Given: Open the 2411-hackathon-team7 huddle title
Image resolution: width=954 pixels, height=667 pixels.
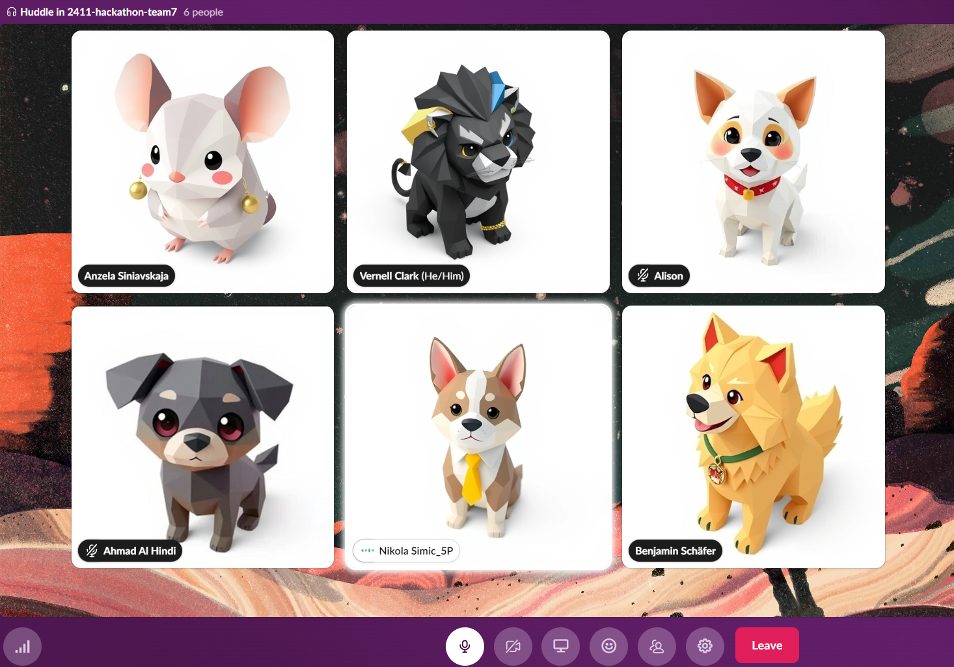Looking at the screenshot, I should [x=98, y=12].
